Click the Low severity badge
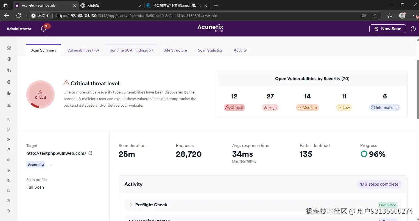 (x=344, y=107)
